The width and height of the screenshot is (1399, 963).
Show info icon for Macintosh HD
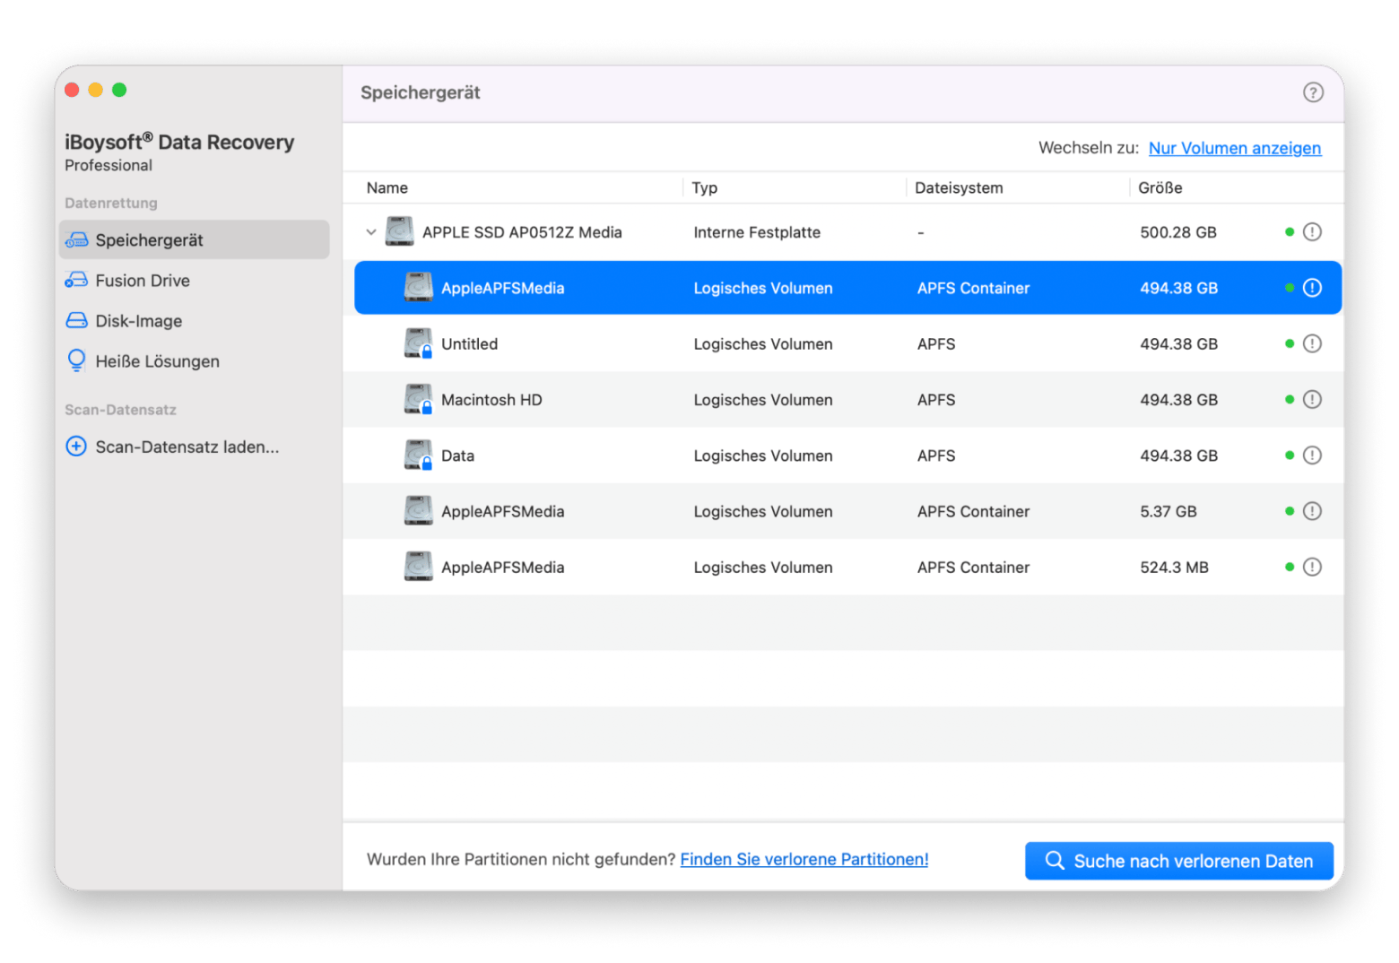click(x=1312, y=400)
